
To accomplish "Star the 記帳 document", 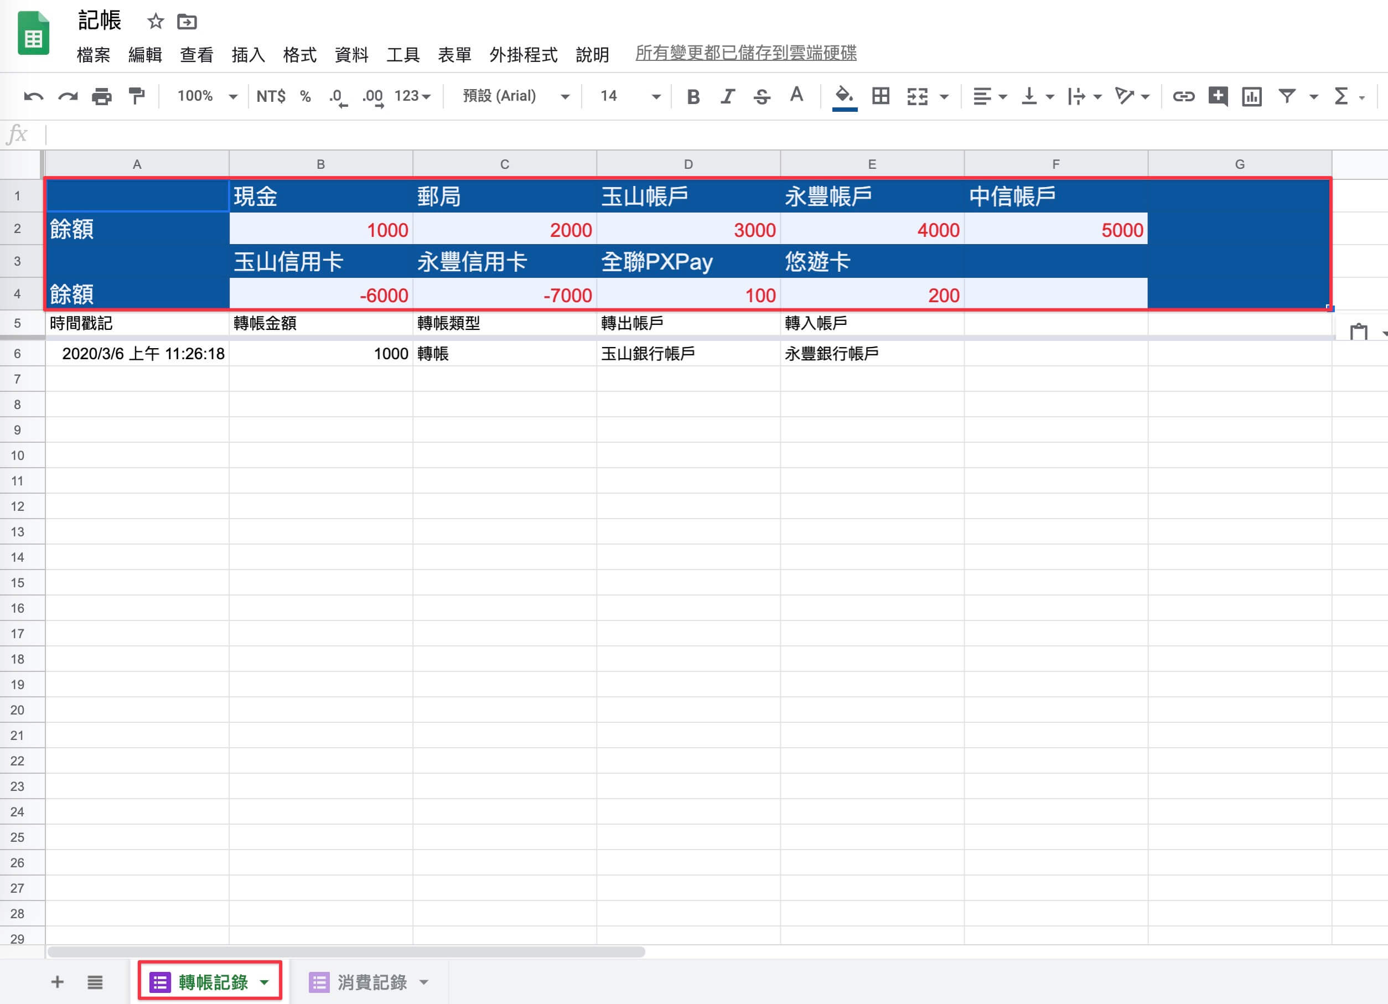I will click(x=156, y=22).
